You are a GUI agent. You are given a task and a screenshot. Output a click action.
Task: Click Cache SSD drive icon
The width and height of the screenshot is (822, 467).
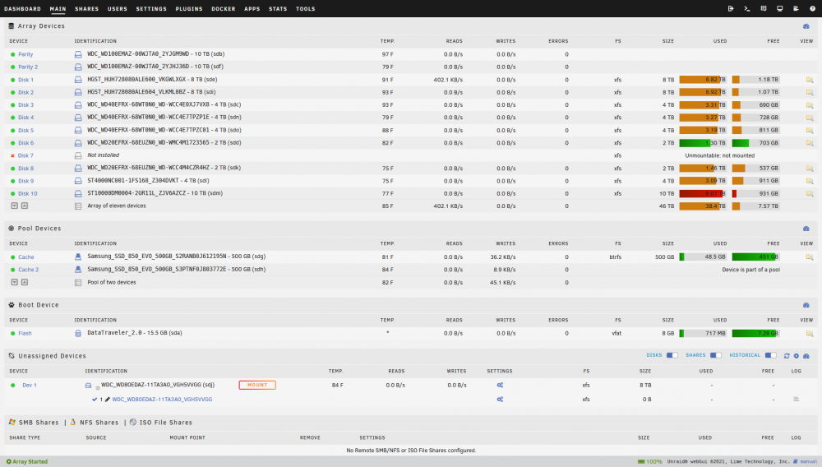click(x=78, y=257)
